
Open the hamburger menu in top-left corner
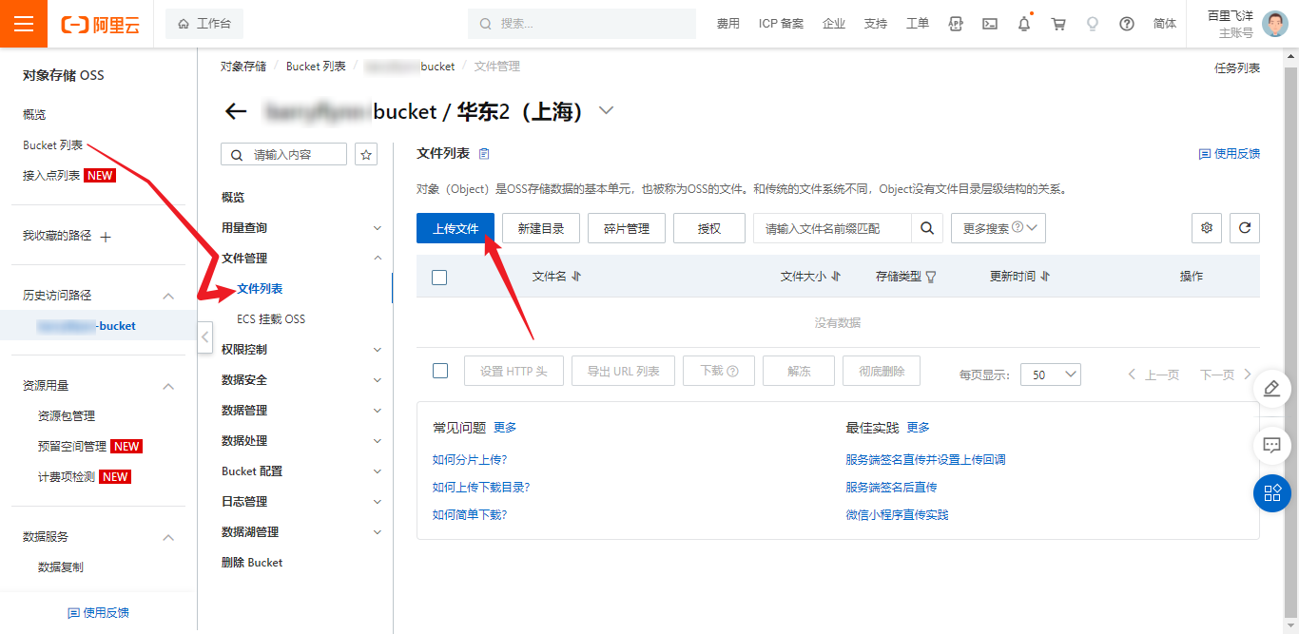[x=24, y=24]
